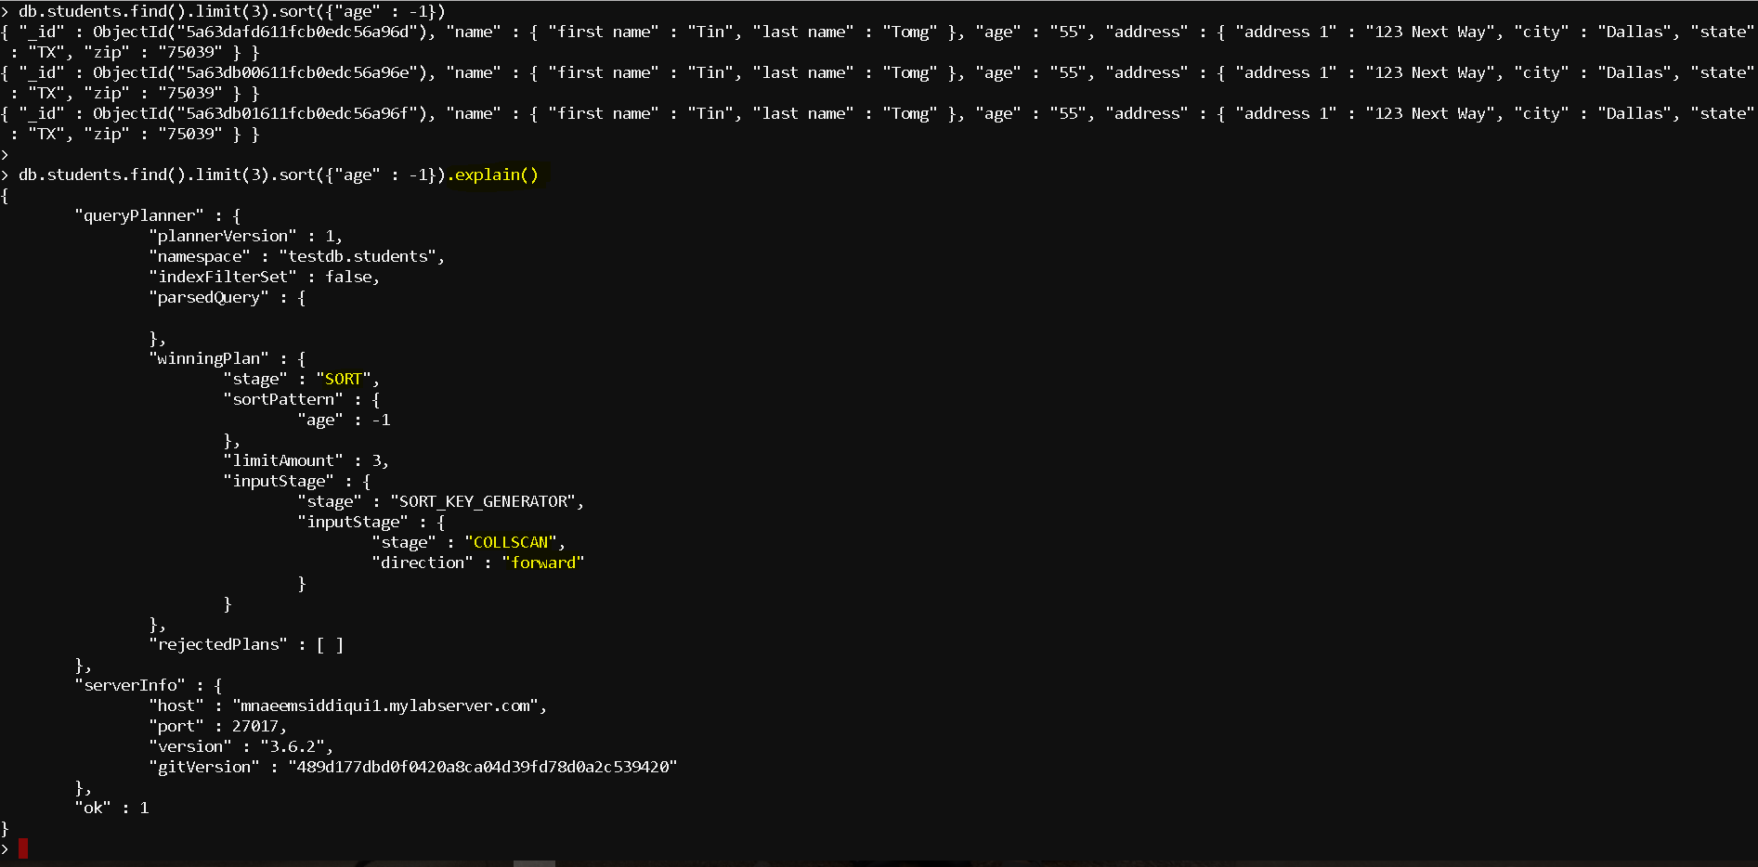The image size is (1758, 867).
Task: Click the namespace value testdb.students
Action: click(358, 256)
